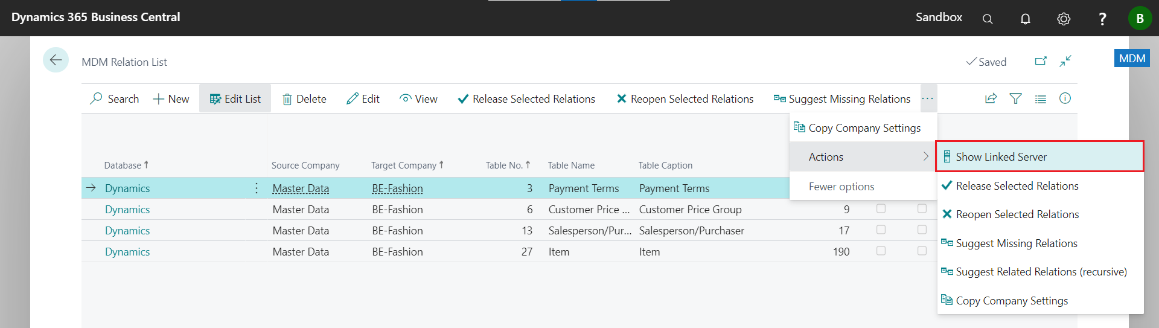Open the Dynamics link in the Payment Terms row

(127, 188)
